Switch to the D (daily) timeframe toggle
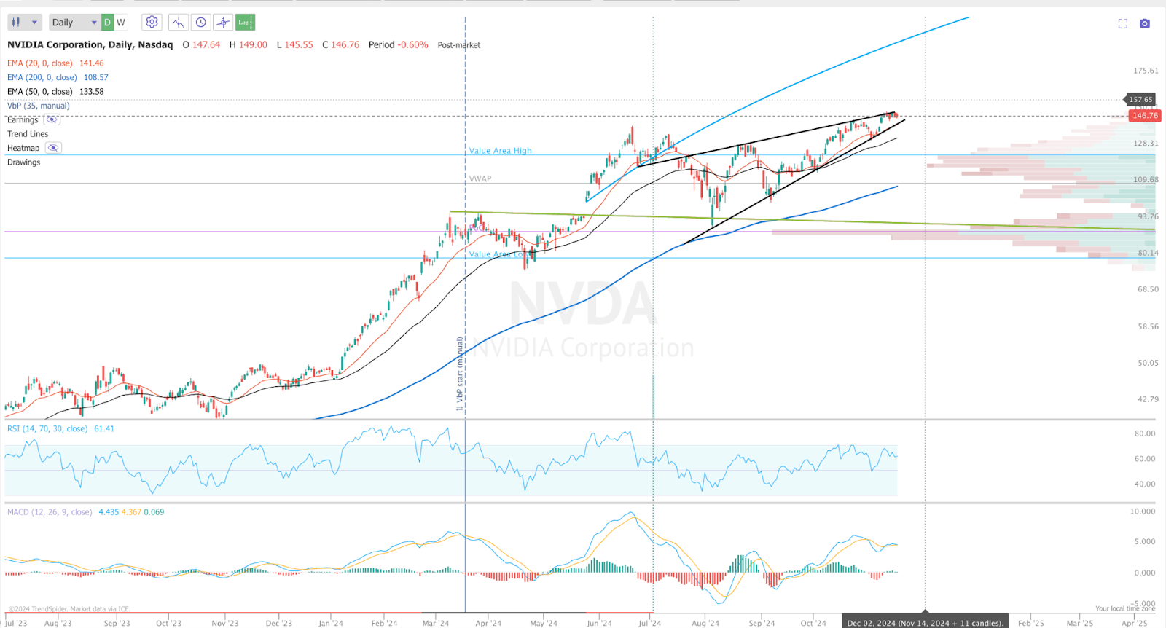Screen dimensions: 1166x628 click(107, 23)
